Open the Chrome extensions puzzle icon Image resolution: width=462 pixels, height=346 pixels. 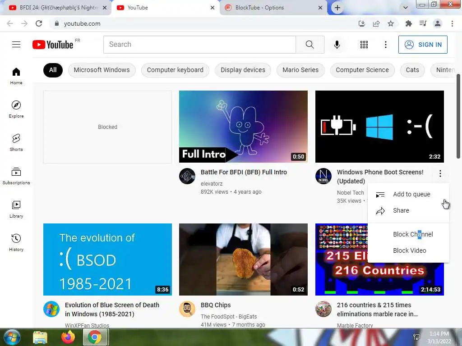click(408, 23)
